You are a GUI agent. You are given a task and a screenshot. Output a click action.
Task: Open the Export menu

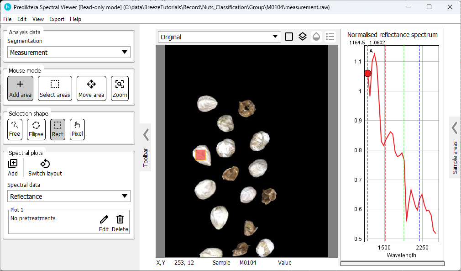(x=58, y=19)
